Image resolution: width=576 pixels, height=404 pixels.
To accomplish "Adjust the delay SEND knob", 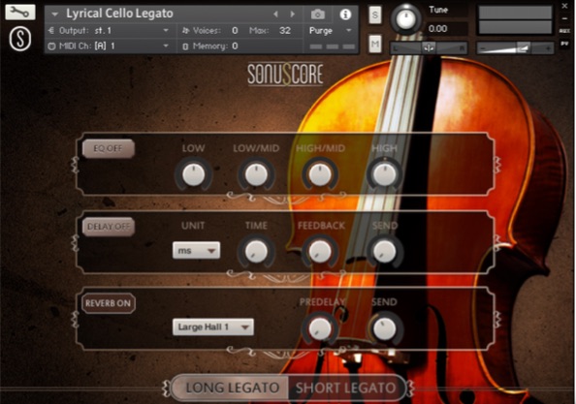I will click(385, 252).
